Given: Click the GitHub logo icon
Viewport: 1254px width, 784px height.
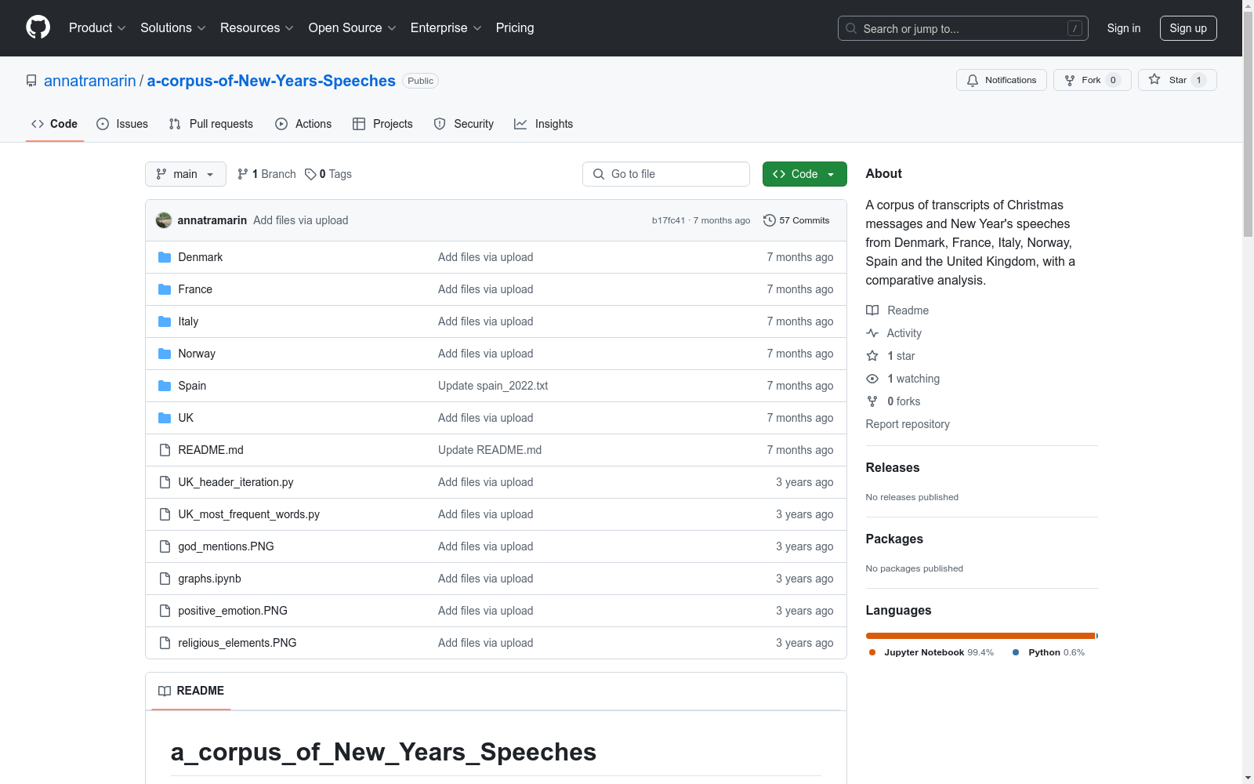Looking at the screenshot, I should click(x=38, y=27).
